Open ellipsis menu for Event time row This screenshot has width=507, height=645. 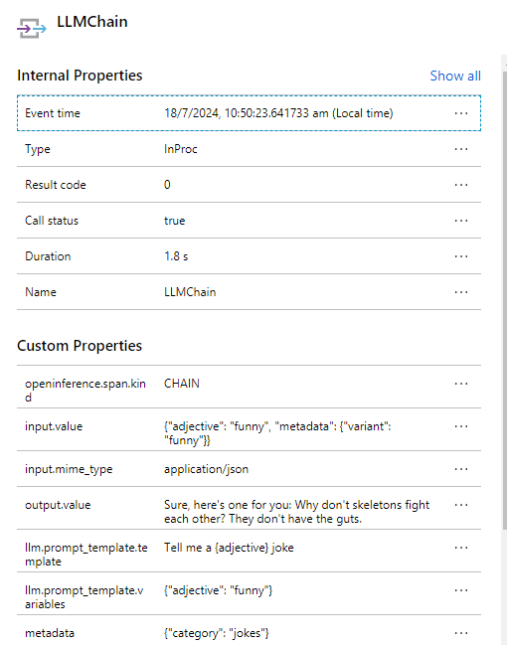tap(461, 113)
